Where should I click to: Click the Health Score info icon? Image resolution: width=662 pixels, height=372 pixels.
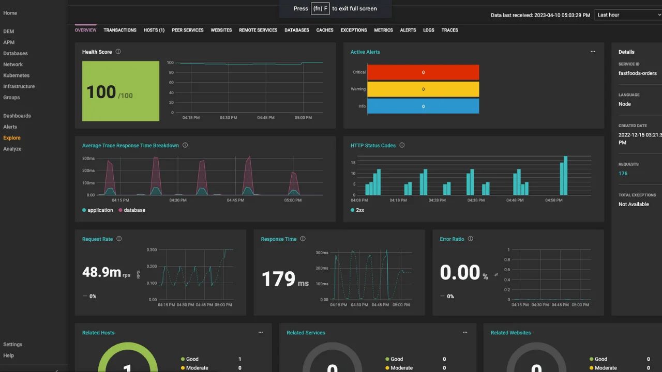point(118,52)
